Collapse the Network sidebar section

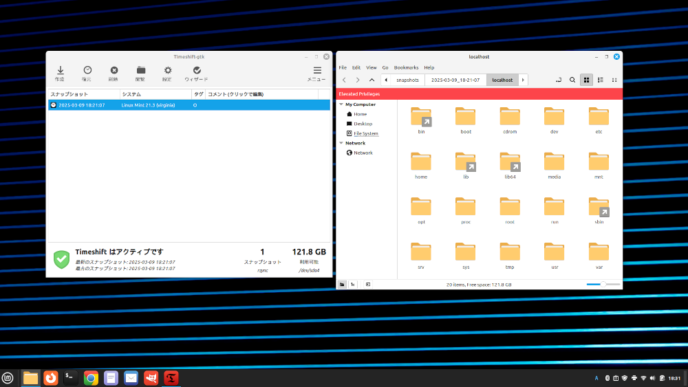(x=341, y=143)
